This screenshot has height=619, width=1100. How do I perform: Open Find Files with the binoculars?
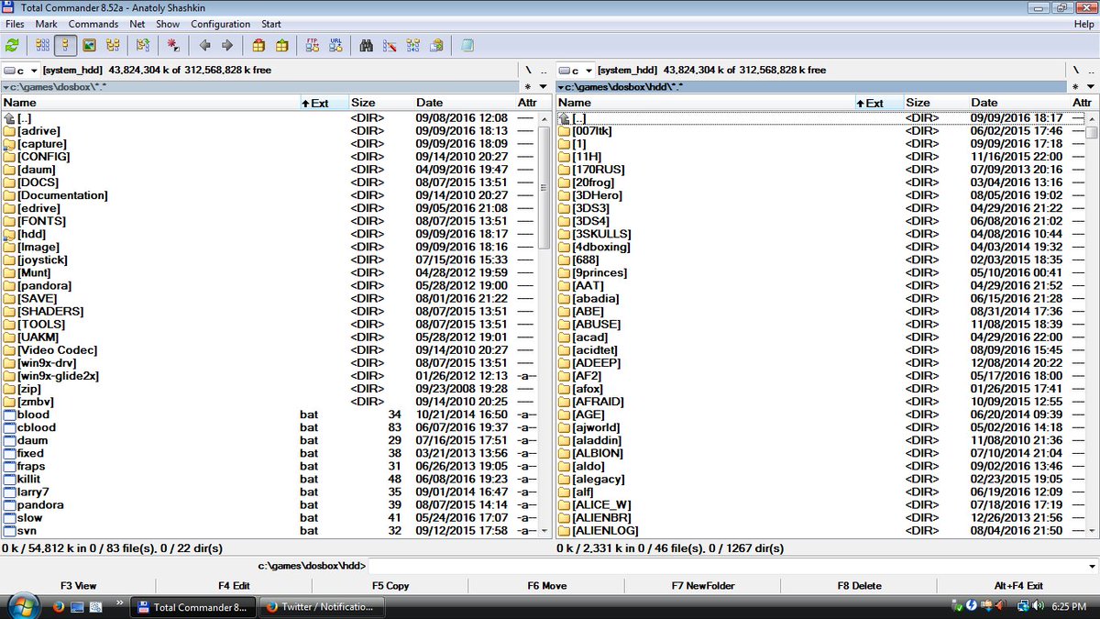coord(366,45)
